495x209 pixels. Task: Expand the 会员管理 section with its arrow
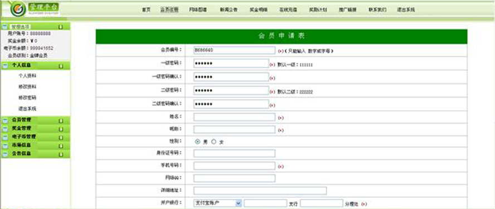tap(61, 120)
